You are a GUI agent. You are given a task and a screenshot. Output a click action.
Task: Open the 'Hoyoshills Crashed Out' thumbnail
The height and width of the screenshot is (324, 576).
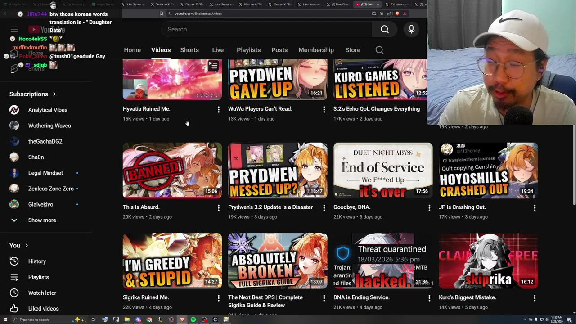pyautogui.click(x=488, y=171)
